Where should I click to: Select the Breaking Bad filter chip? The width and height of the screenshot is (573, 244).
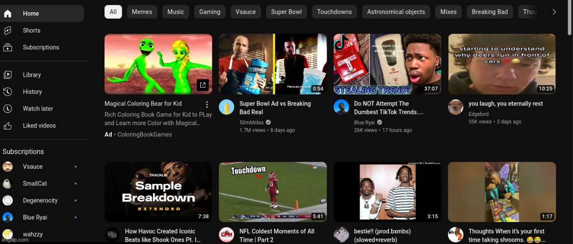pos(490,12)
